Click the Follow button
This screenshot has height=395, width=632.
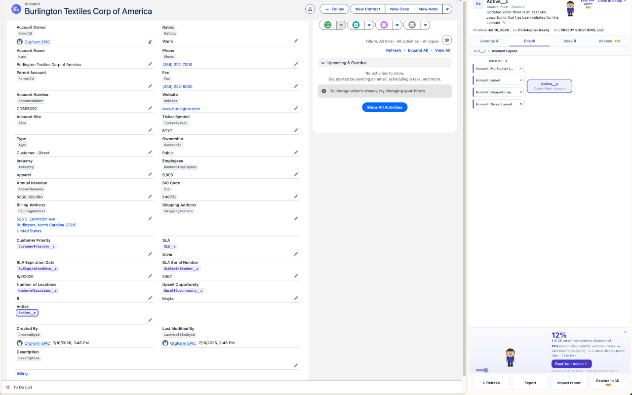pos(334,9)
